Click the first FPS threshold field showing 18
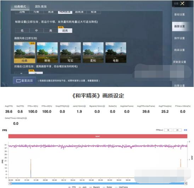Viewport: 194px width, 188px height. (168, 130)
